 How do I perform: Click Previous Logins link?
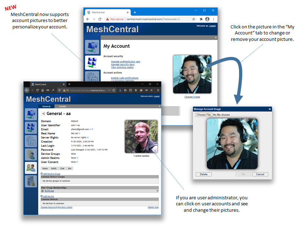[x=65, y=207]
